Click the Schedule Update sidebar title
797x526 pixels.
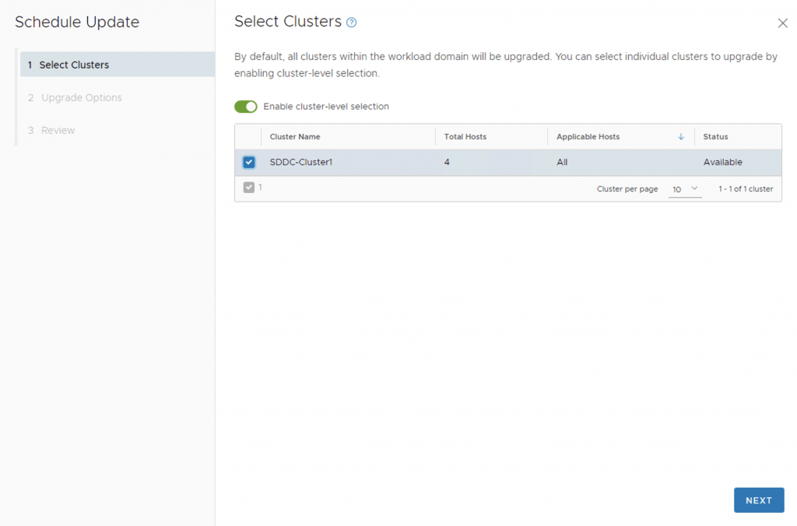[x=77, y=23]
